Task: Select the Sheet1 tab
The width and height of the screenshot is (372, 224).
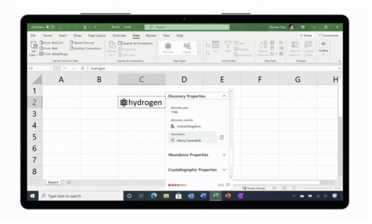Action: coord(53,182)
